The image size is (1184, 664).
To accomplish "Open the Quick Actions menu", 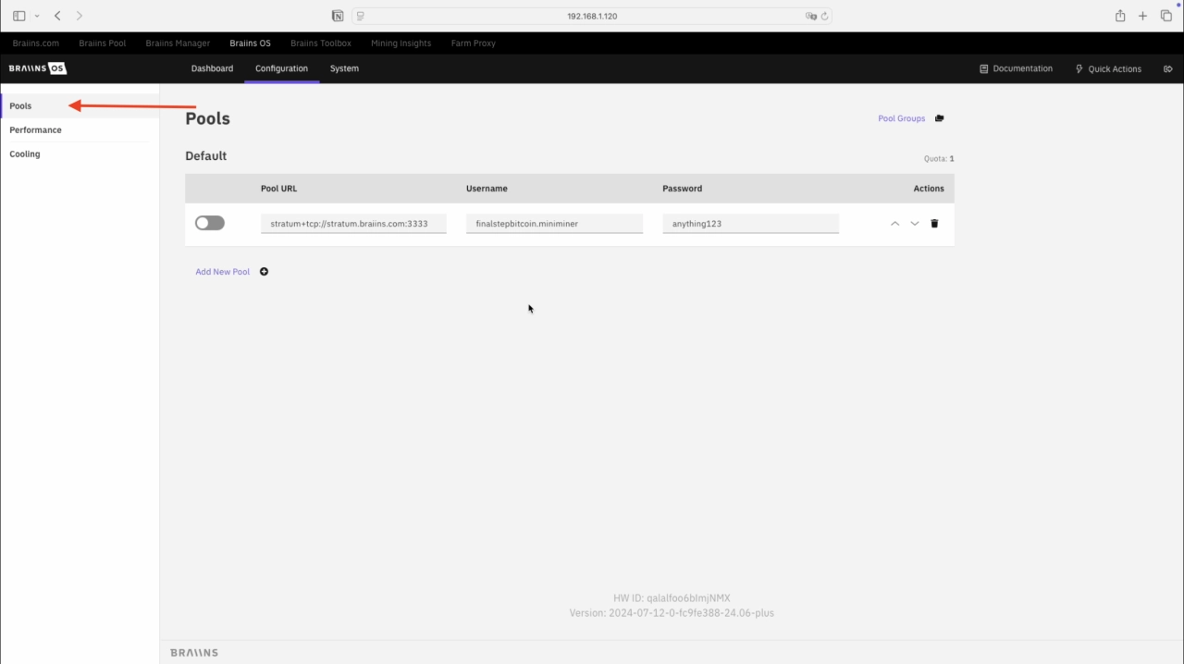I will point(1108,68).
